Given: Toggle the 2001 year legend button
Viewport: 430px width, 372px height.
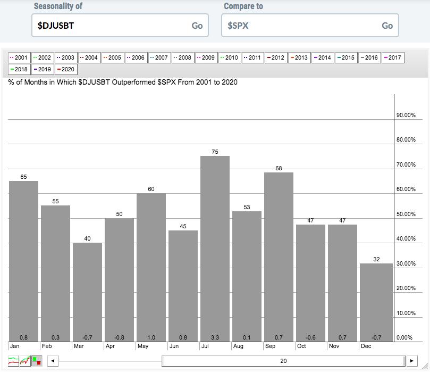Looking at the screenshot, I should click(x=19, y=57).
